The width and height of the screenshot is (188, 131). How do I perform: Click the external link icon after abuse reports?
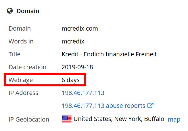(150, 105)
